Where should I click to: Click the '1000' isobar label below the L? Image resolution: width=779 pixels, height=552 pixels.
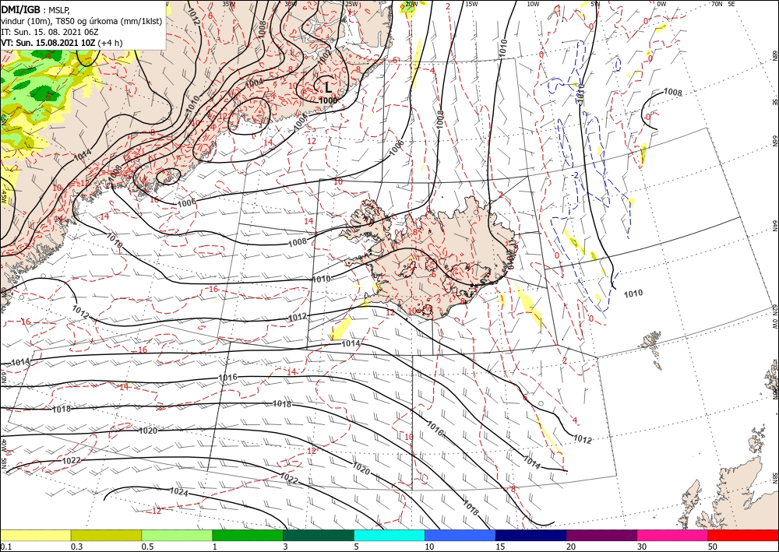pos(328,100)
